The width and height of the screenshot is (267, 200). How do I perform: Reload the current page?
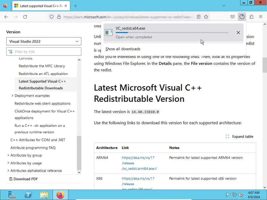pos(25,17)
